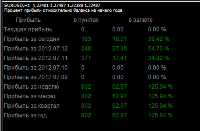Click today's currency profit 18.21
Viewport: 200px width, 131px height.
[119, 39]
